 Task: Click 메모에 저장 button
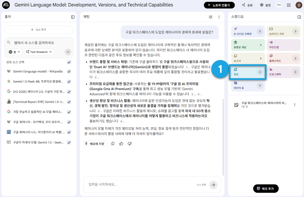pyautogui.click(x=95, y=144)
